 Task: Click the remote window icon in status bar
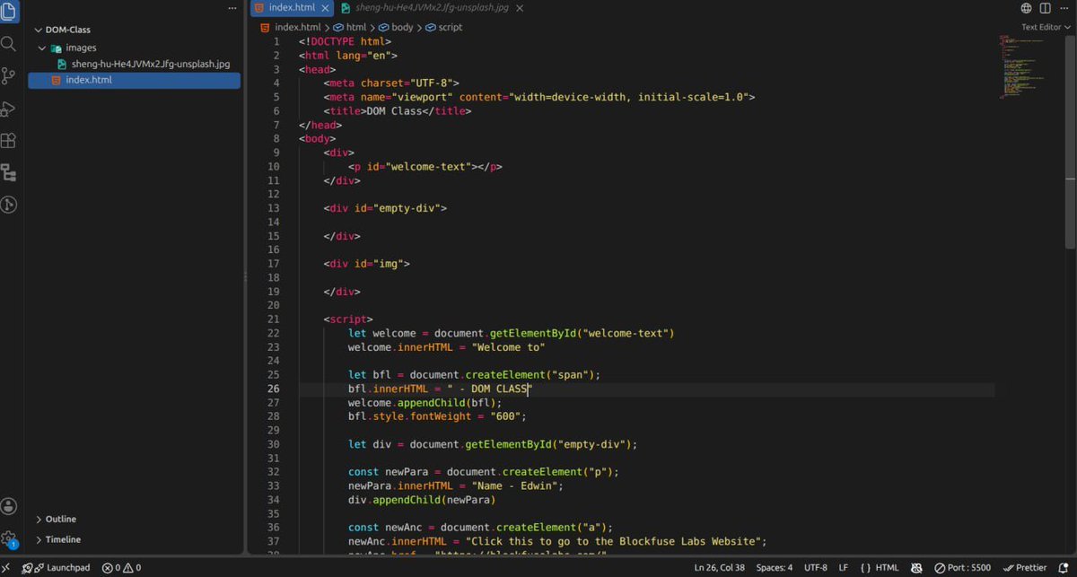pyautogui.click(x=7, y=568)
